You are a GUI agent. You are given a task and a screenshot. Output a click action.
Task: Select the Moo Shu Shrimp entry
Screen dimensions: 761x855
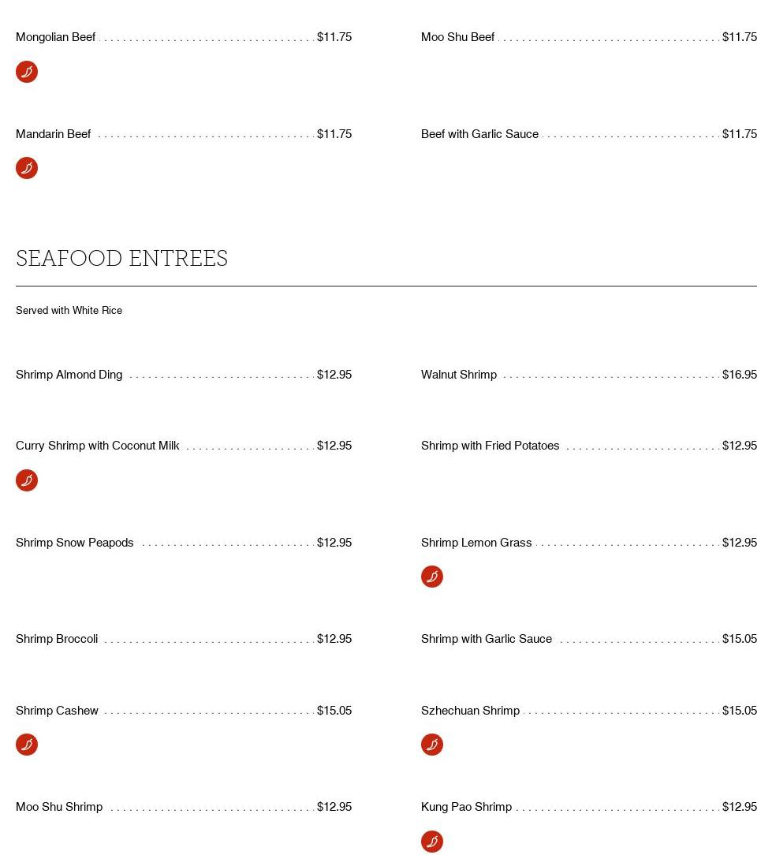pyautogui.click(x=59, y=807)
